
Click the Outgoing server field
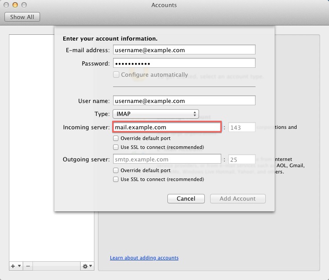click(x=167, y=159)
